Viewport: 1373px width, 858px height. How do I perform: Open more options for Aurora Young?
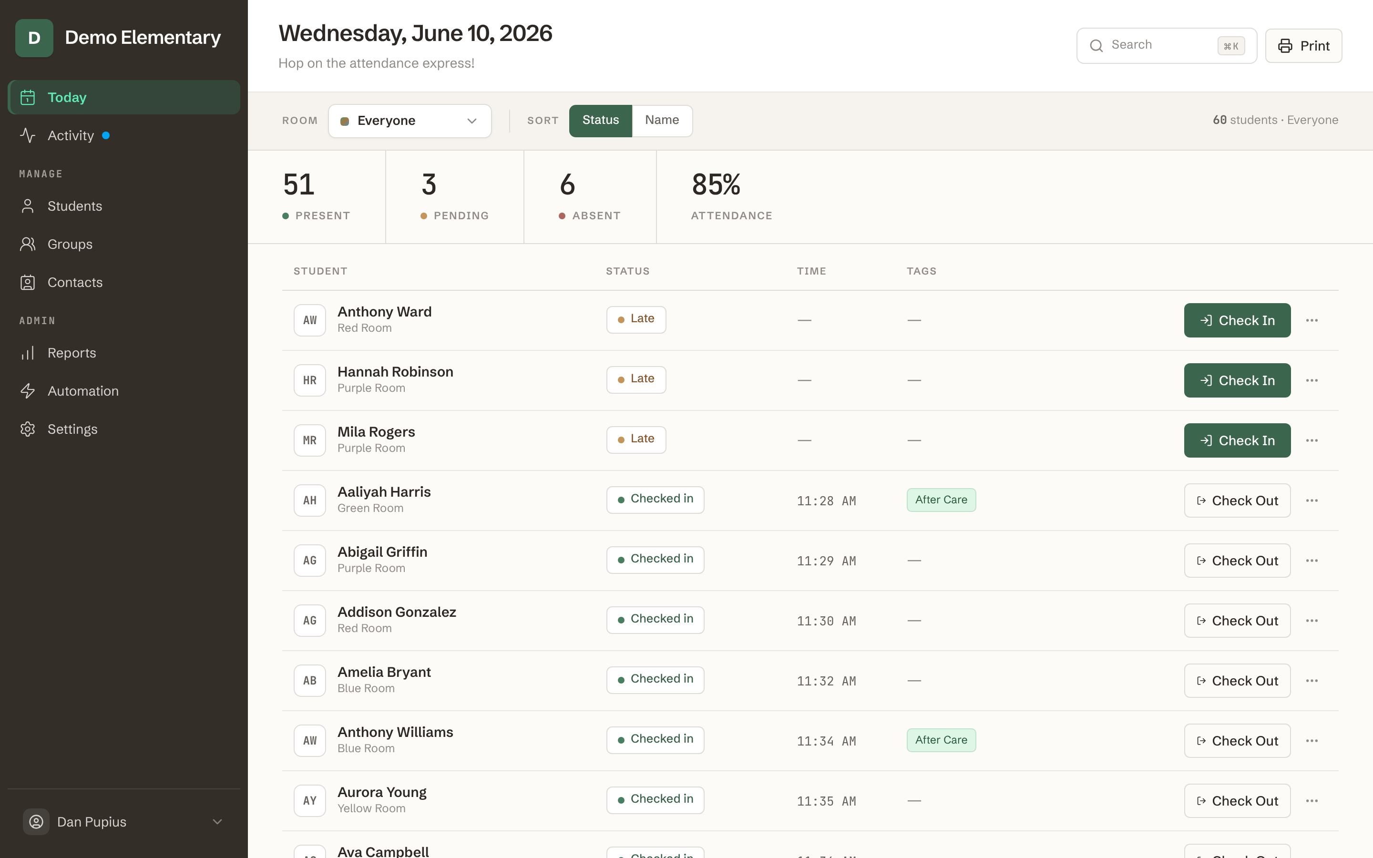pos(1312,801)
